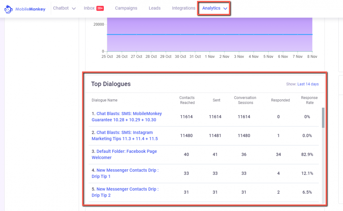Open the Instagram Marketing Tips dialogue link
Viewport: 343px width, 211px height.
[124, 135]
